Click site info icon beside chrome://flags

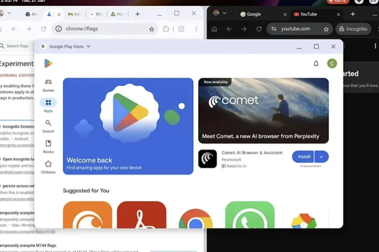click(x=58, y=29)
